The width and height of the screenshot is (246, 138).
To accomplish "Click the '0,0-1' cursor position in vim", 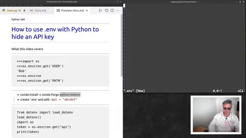I will [217, 91].
